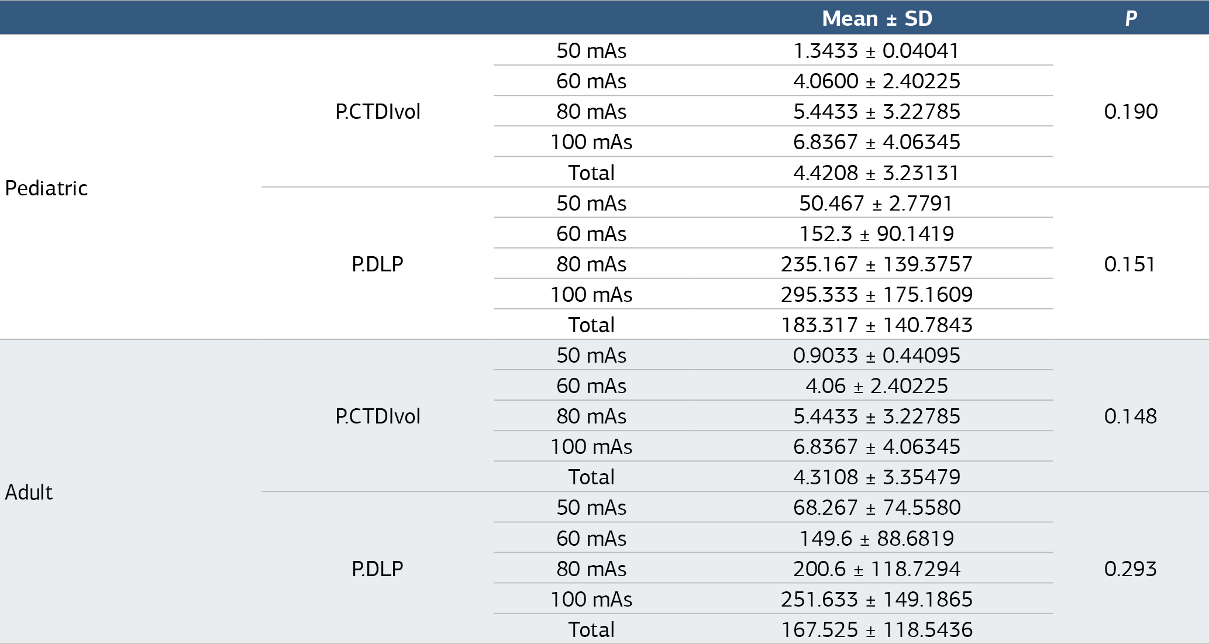
Task: Click the value 4.3108 ± 3.35479
Action: tap(877, 477)
